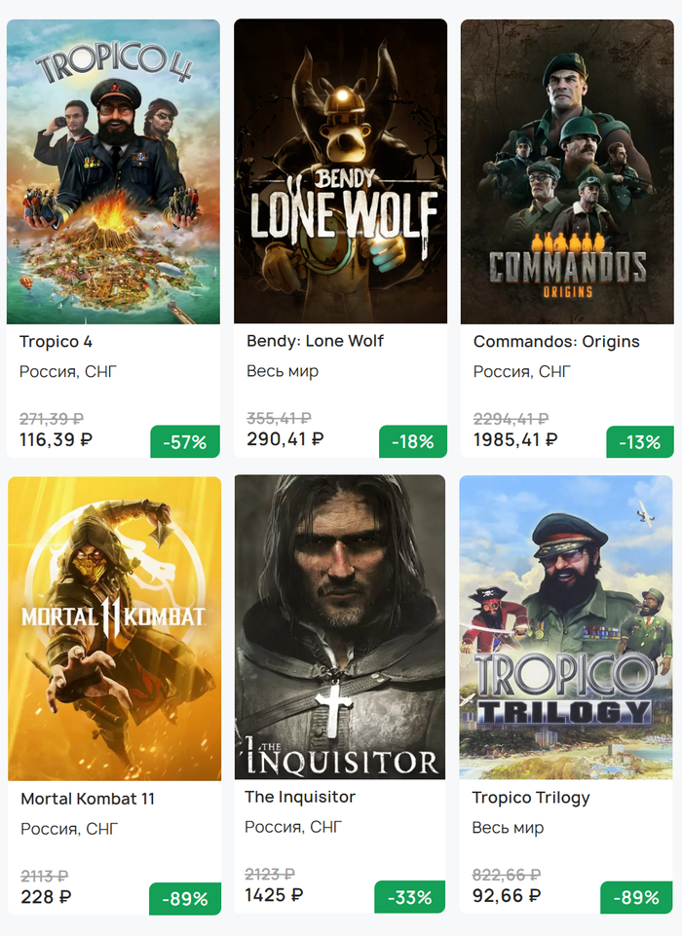Click The Inquisitor title text

pyautogui.click(x=300, y=797)
